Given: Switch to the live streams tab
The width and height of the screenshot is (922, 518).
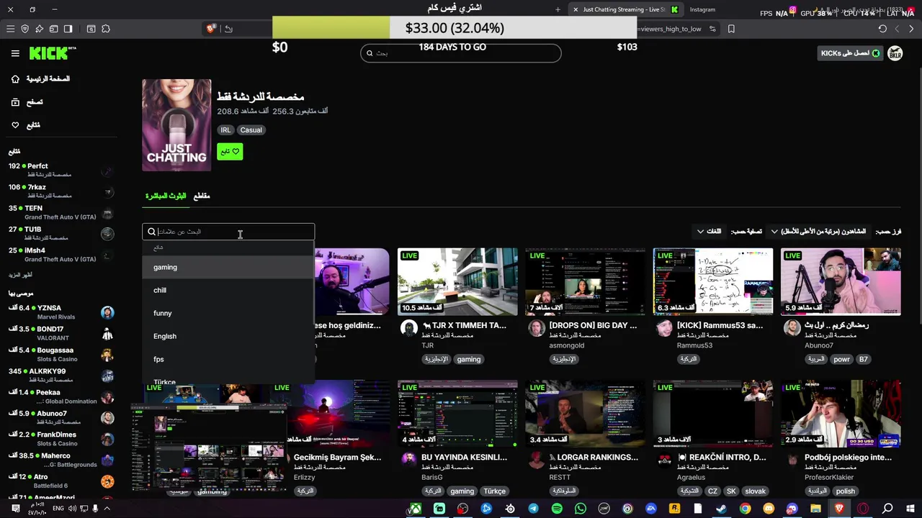Looking at the screenshot, I should pyautogui.click(x=166, y=196).
